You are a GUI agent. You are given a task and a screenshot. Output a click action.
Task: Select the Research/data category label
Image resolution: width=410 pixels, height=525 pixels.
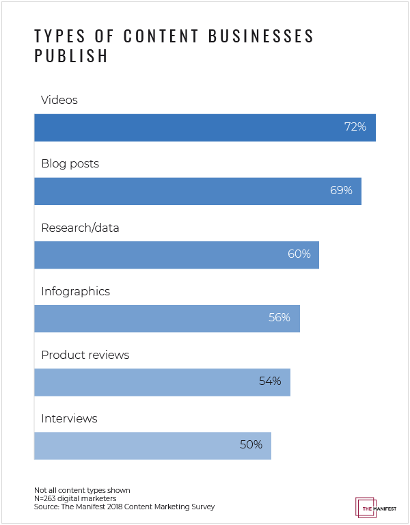coord(80,228)
